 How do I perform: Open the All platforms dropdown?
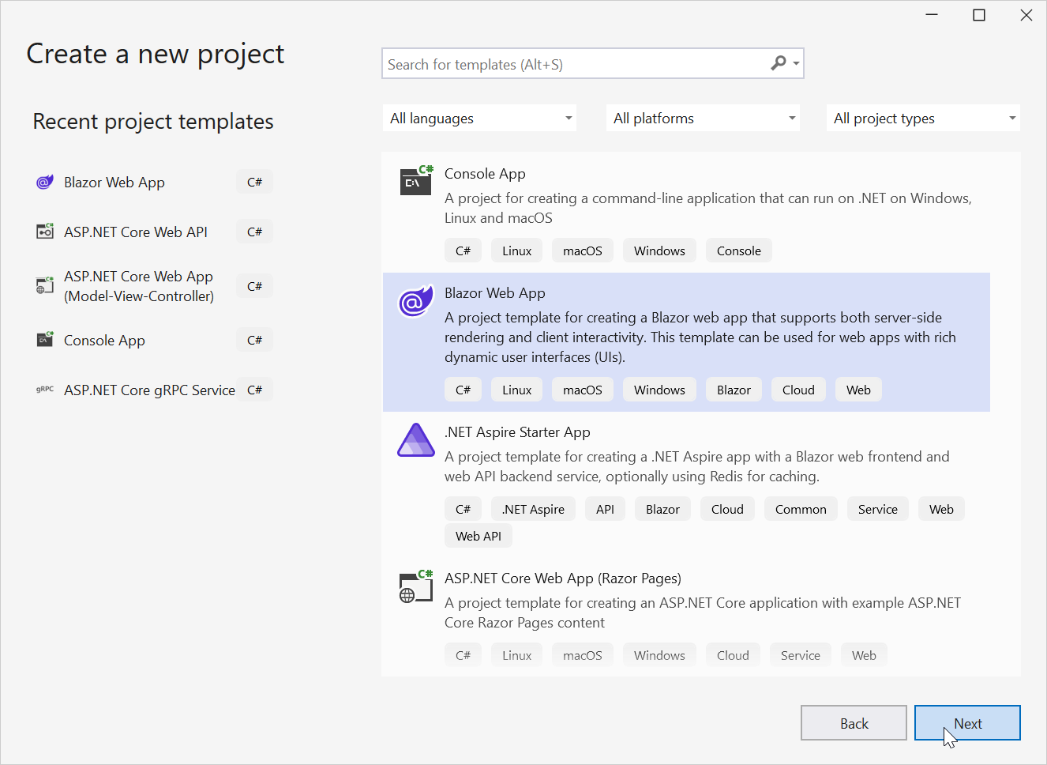pyautogui.click(x=703, y=118)
